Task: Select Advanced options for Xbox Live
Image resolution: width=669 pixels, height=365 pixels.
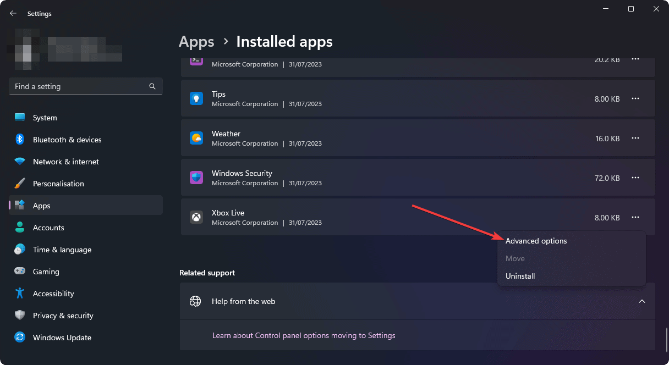Action: coord(536,241)
